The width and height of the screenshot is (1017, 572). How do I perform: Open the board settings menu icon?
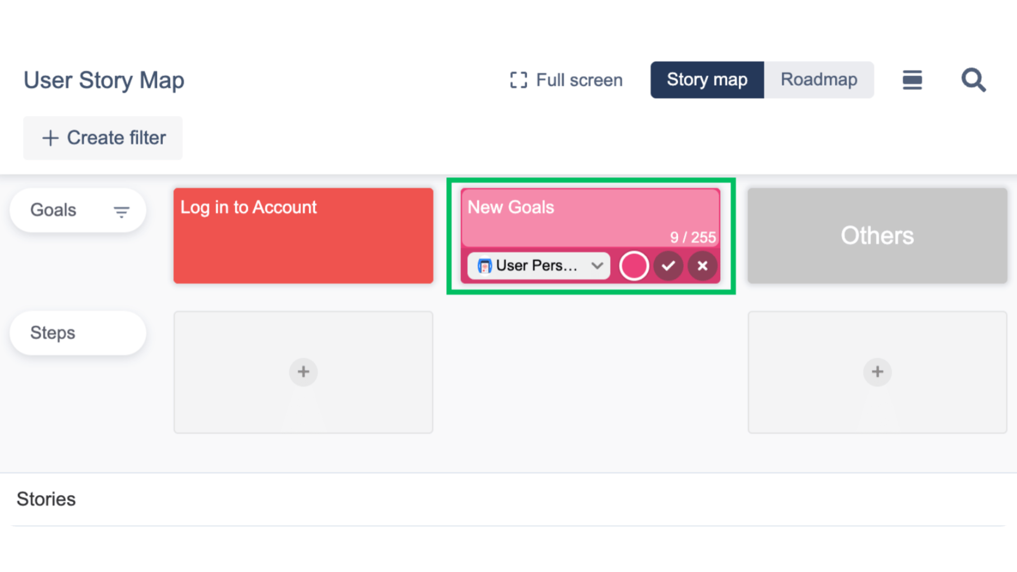point(912,80)
